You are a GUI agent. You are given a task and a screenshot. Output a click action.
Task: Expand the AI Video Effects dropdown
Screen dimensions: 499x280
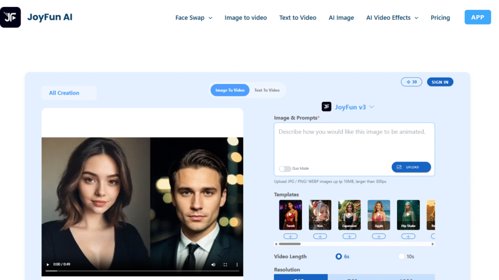coord(392,18)
